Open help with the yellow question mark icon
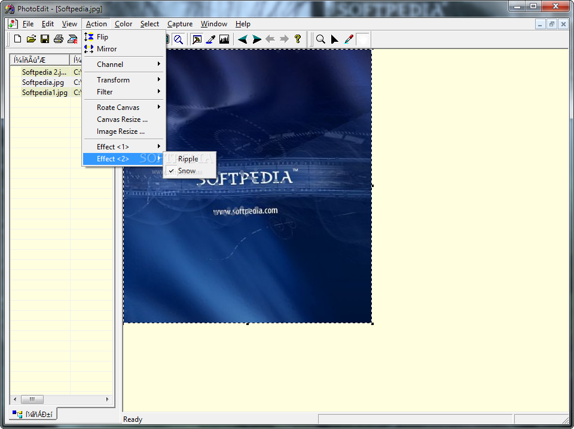 coord(298,39)
